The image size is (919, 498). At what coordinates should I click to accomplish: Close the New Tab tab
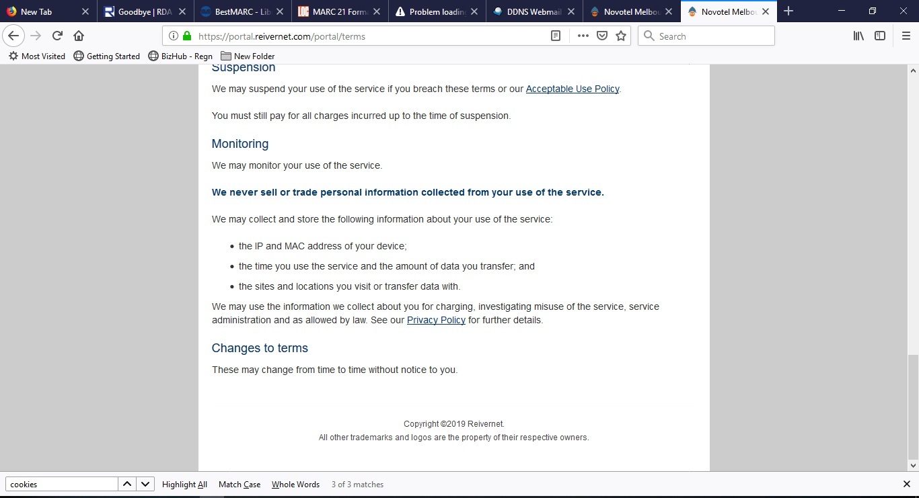pyautogui.click(x=85, y=11)
